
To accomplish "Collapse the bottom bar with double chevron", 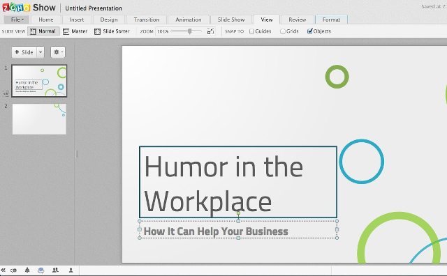I will 3,270.
